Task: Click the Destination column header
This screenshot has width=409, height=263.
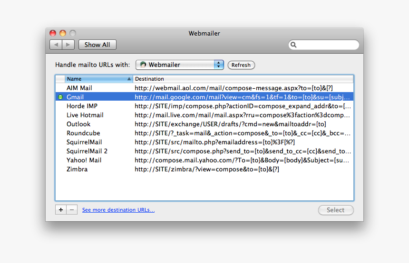Action: pyautogui.click(x=243, y=79)
